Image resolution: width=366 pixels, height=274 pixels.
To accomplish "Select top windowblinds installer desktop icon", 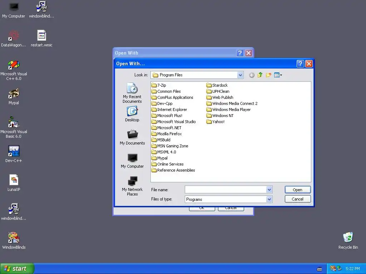I will pyautogui.click(x=41, y=10).
